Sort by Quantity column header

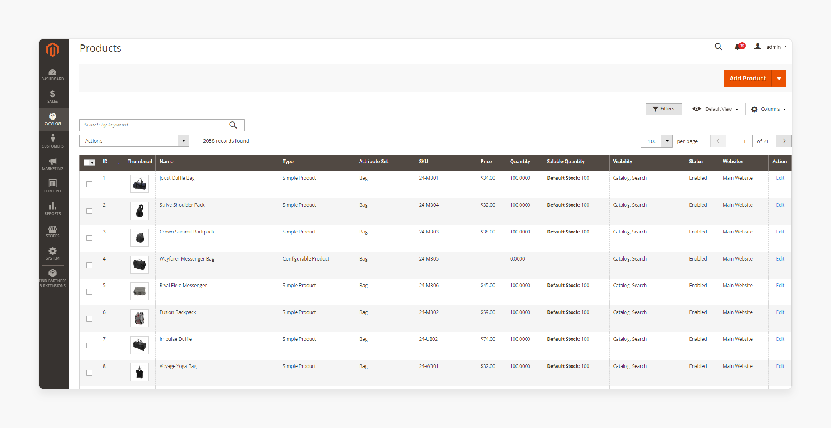[x=520, y=162]
